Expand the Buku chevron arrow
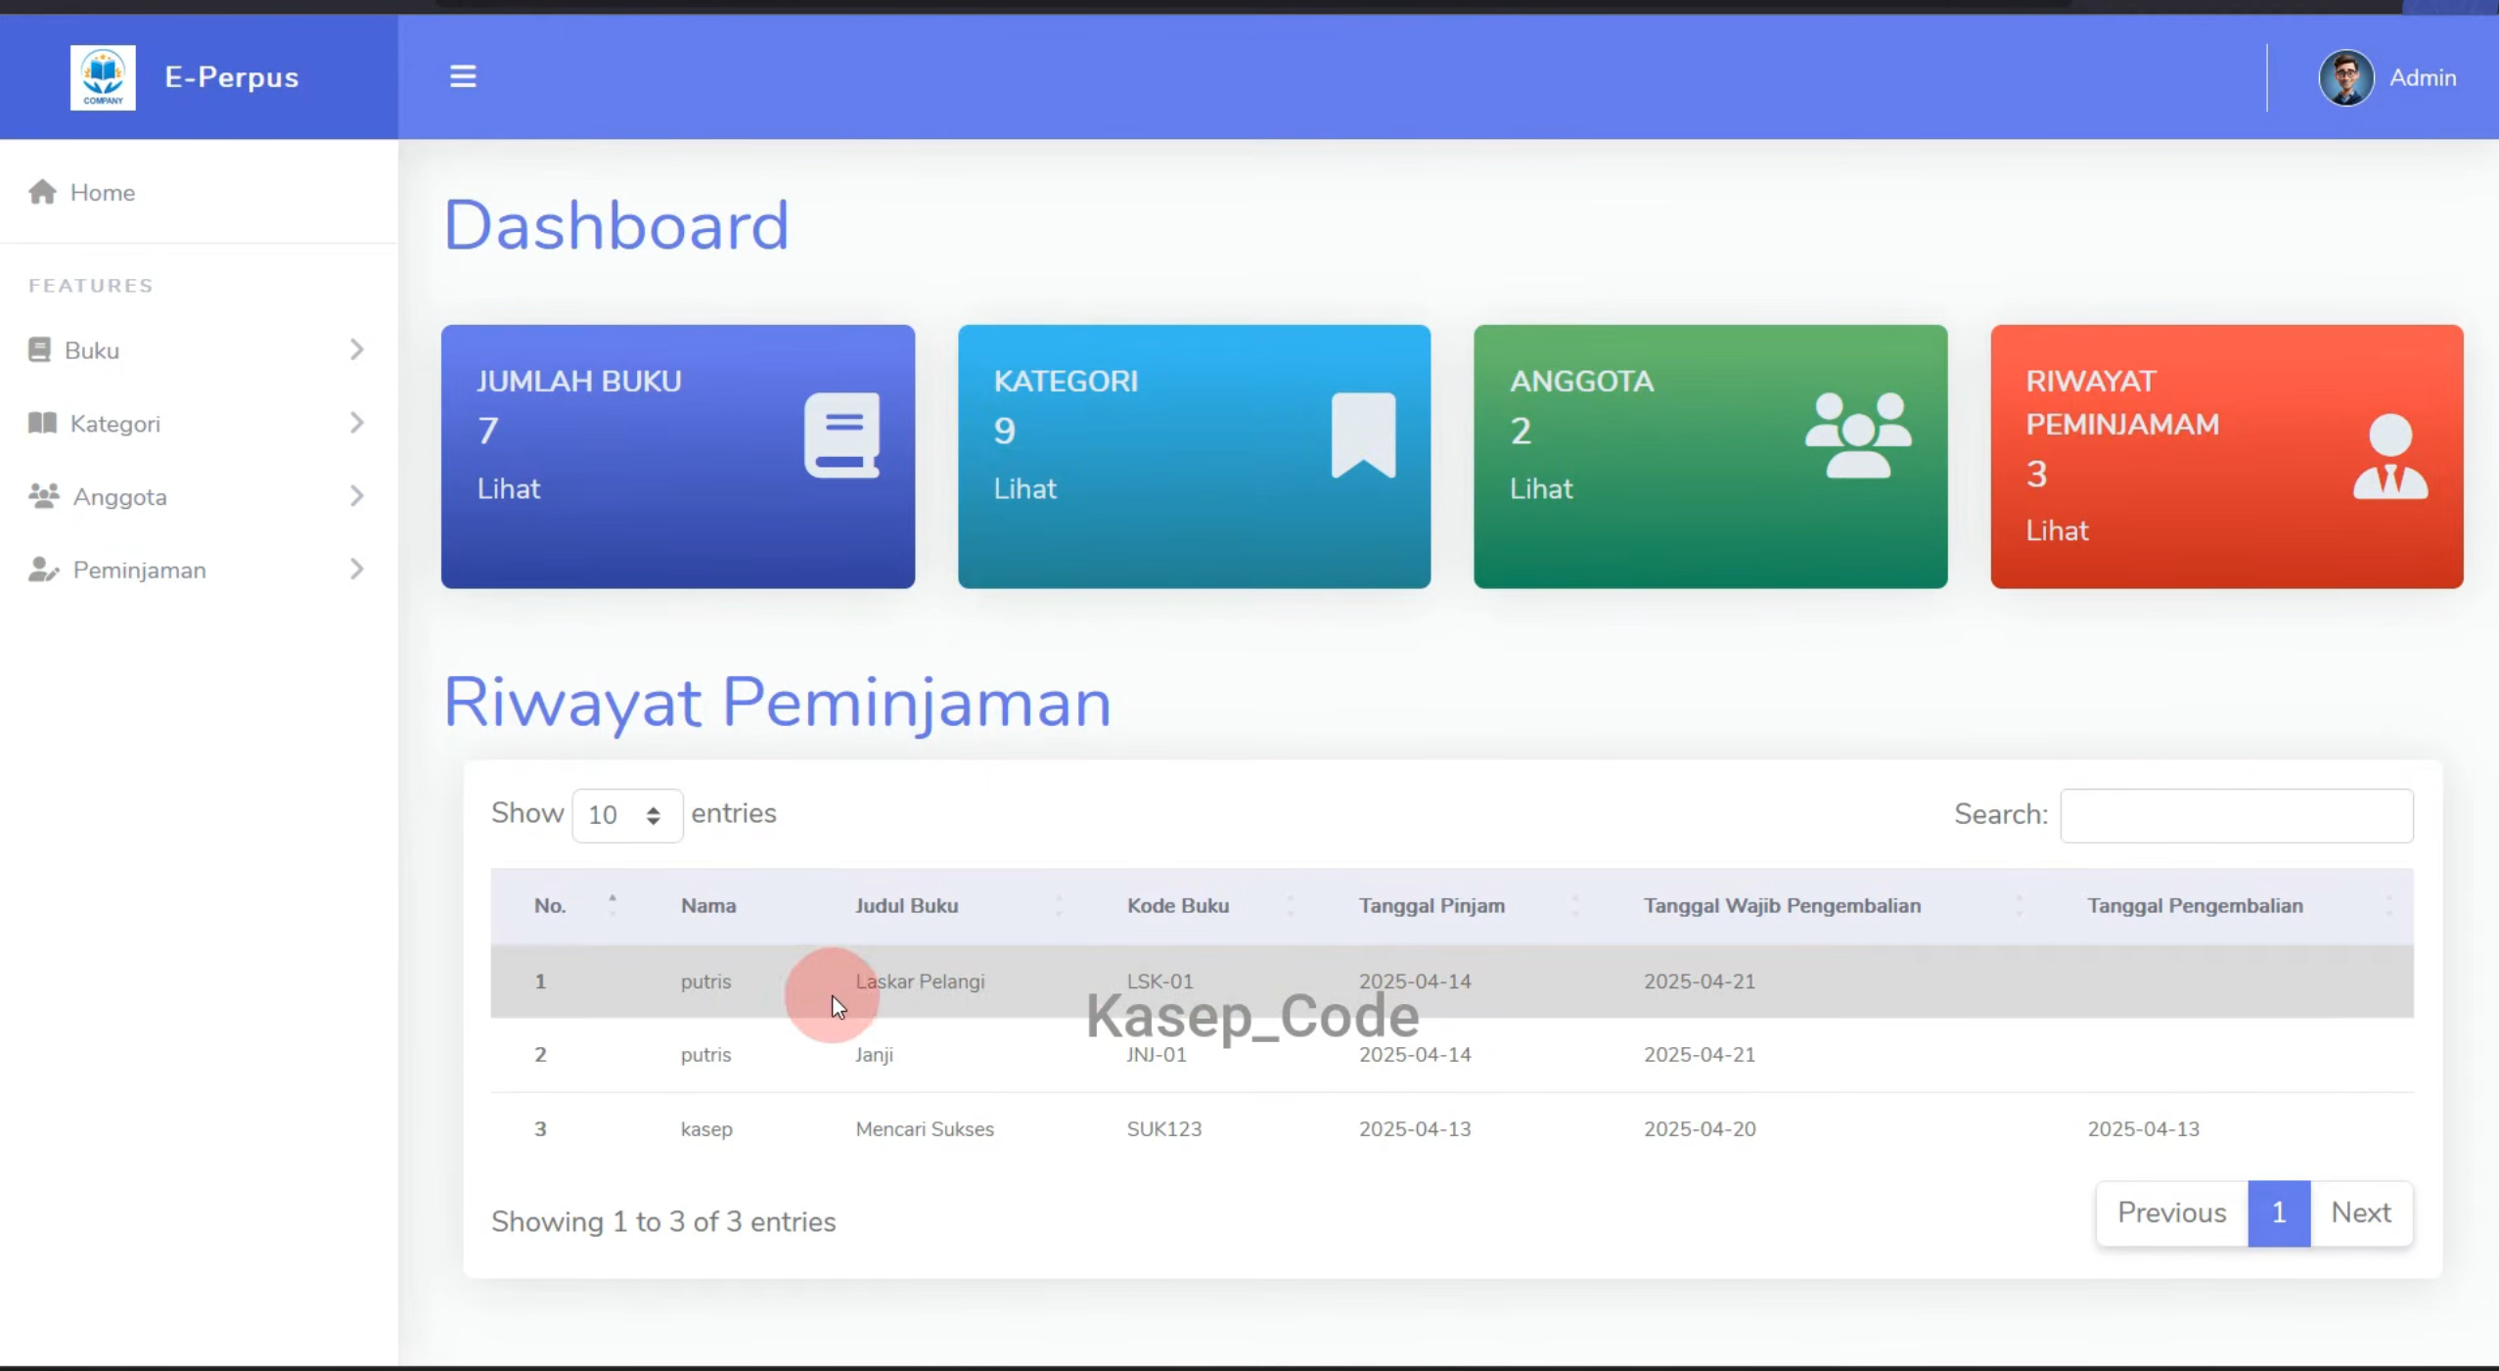 pos(357,349)
